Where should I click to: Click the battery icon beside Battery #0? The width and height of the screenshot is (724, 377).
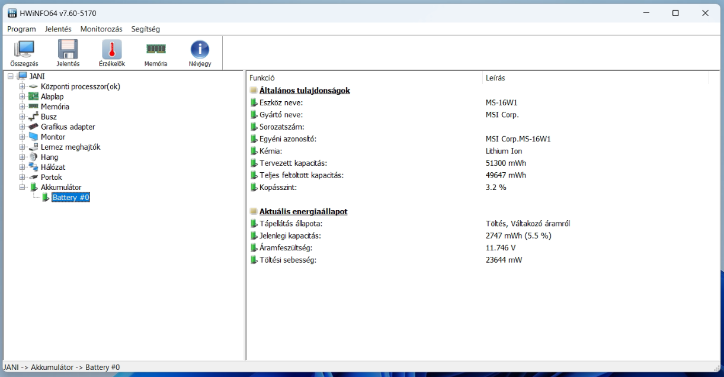[46, 197]
